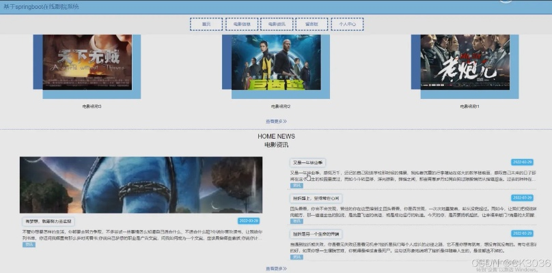552x273 pixels.
Task: Click the date badge beside 又是一年毕业季
Action: click(522, 162)
